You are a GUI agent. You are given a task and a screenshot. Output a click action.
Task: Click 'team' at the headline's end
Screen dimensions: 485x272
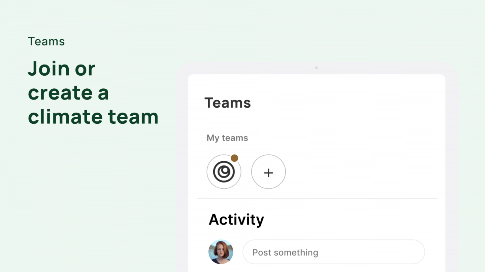coord(133,117)
